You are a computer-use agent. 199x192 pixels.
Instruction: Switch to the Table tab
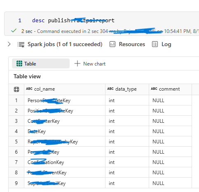tap(41, 63)
